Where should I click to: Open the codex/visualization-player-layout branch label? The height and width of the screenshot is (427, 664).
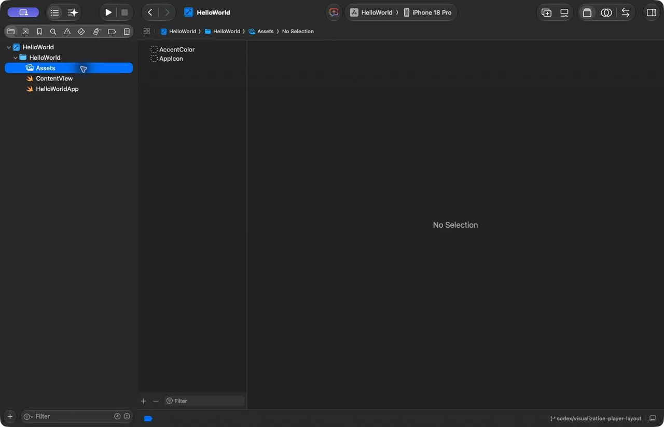tap(596, 419)
